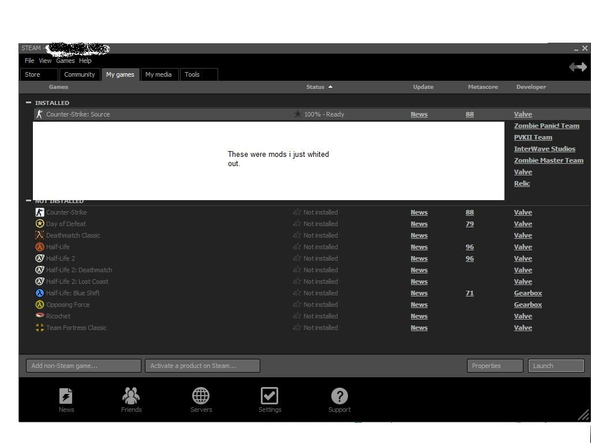This screenshot has height=443, width=591.
Task: Open the Relic developer link
Action: (522, 183)
